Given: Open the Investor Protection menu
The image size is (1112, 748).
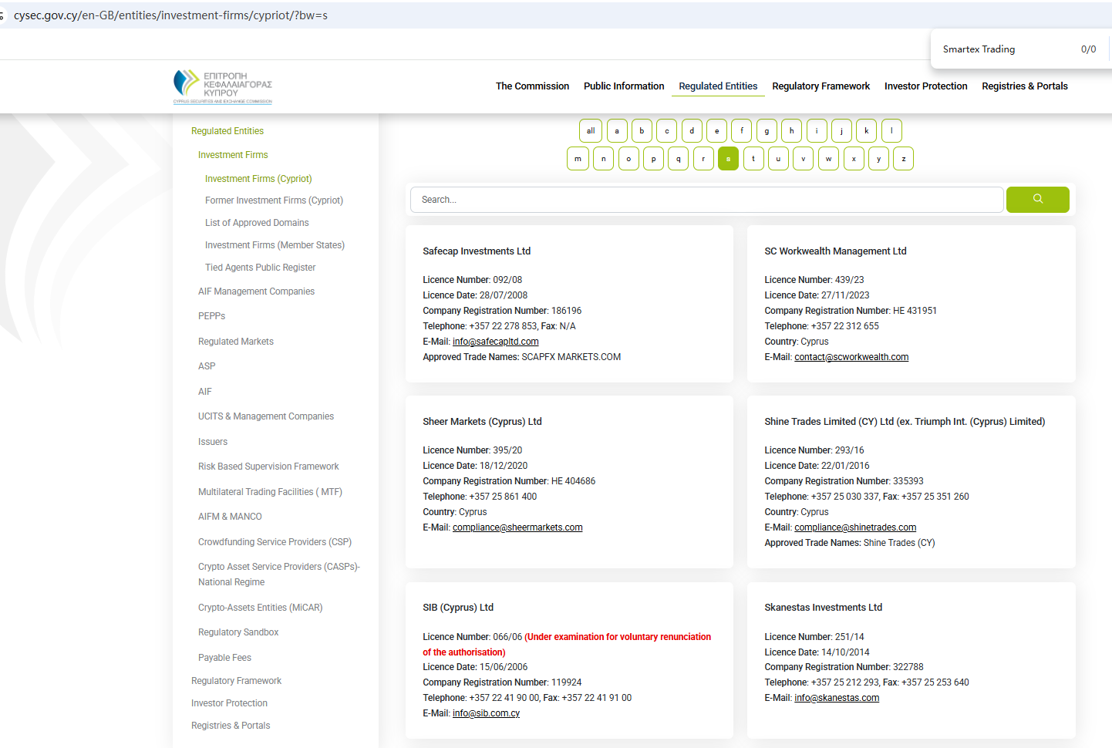Looking at the screenshot, I should click(x=925, y=86).
